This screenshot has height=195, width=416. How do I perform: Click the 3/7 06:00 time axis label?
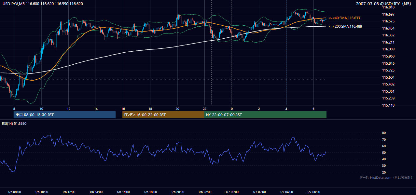click(x=313, y=192)
